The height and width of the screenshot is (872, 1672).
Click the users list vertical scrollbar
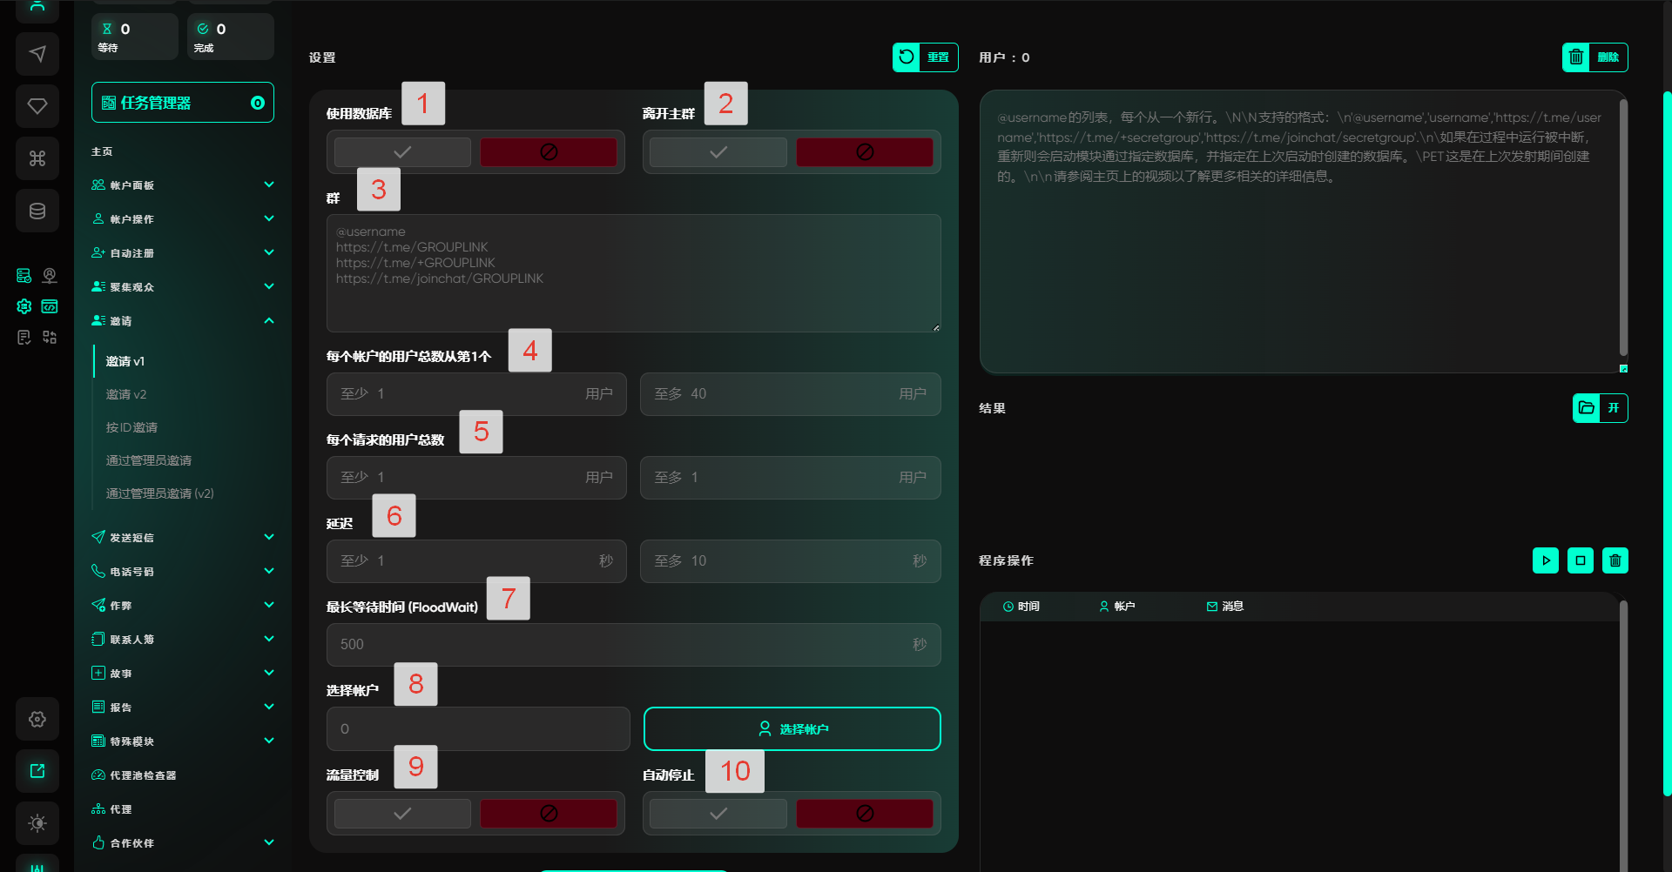tap(1623, 228)
